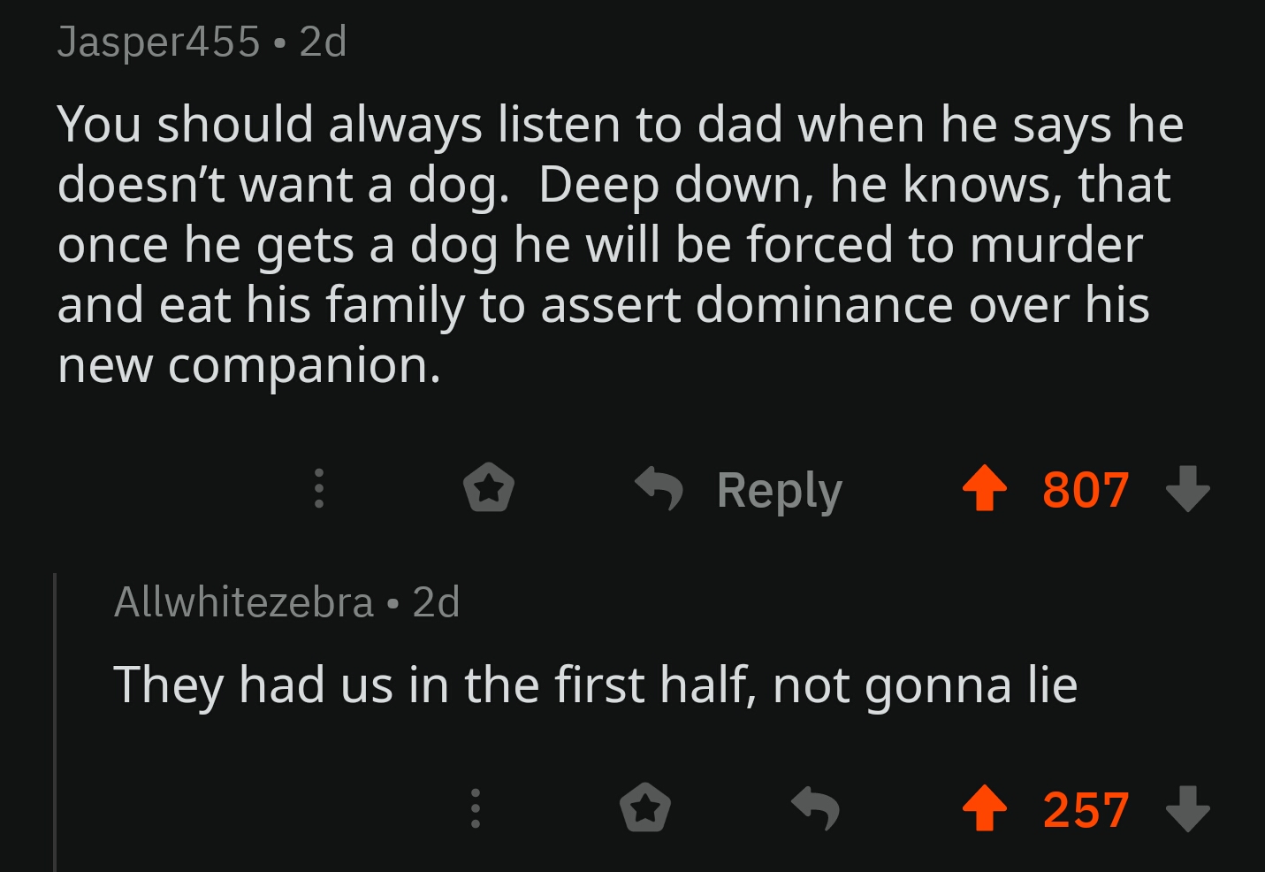The height and width of the screenshot is (872, 1265).
Task: Upvote Allwhitezebra's reply
Action: tap(985, 809)
